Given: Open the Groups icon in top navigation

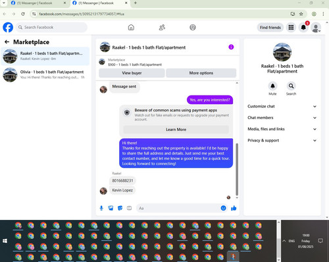Looking at the screenshot, I should pyautogui.click(x=193, y=28).
